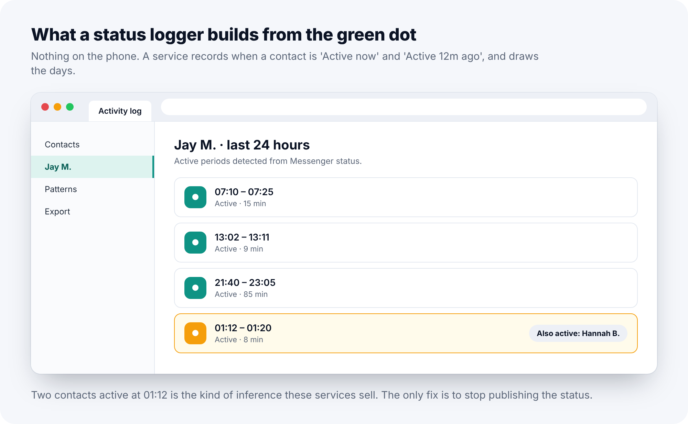Viewport: 688px width, 424px height.
Task: Open the 13:02 – 13:11 activity card
Action: click(x=406, y=243)
